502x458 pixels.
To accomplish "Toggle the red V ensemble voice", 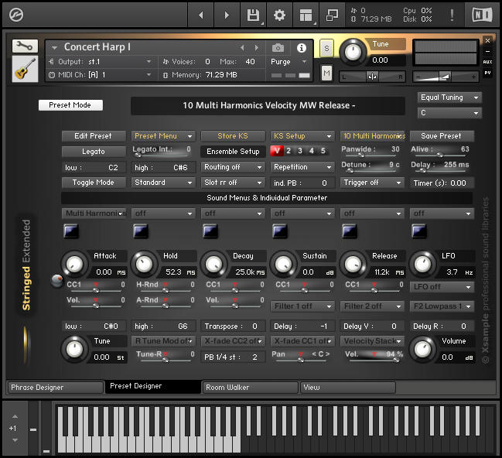I will tap(277, 151).
